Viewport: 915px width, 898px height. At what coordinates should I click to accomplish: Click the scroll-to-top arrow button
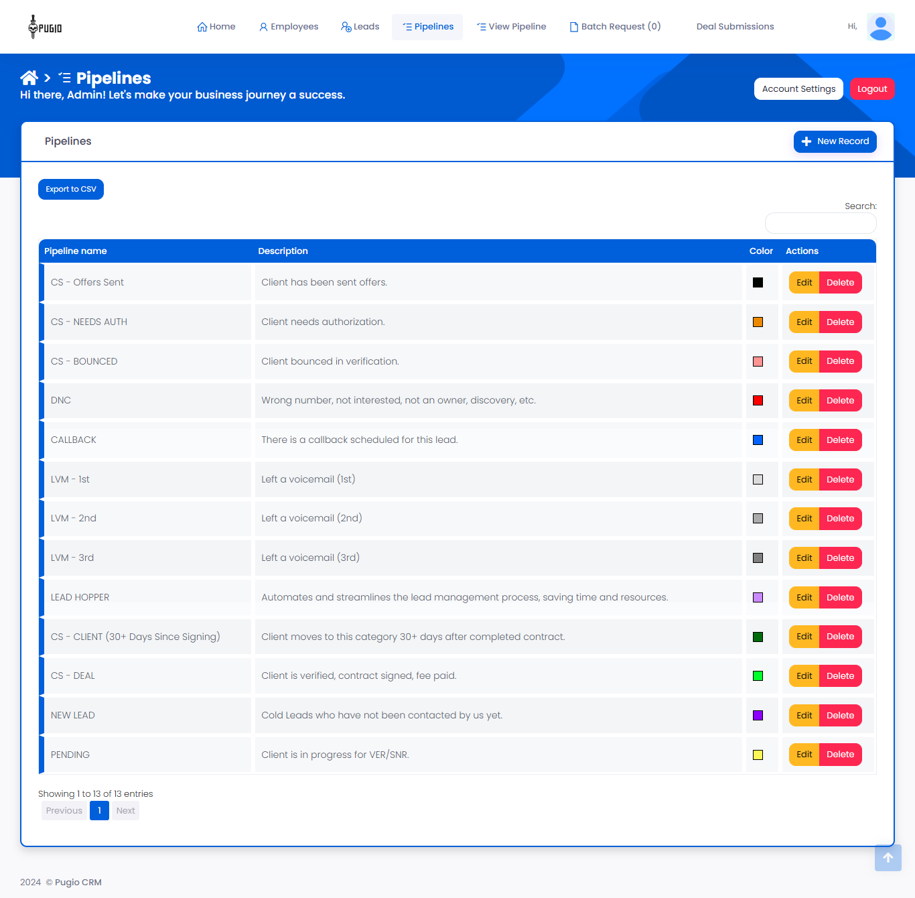pos(888,858)
